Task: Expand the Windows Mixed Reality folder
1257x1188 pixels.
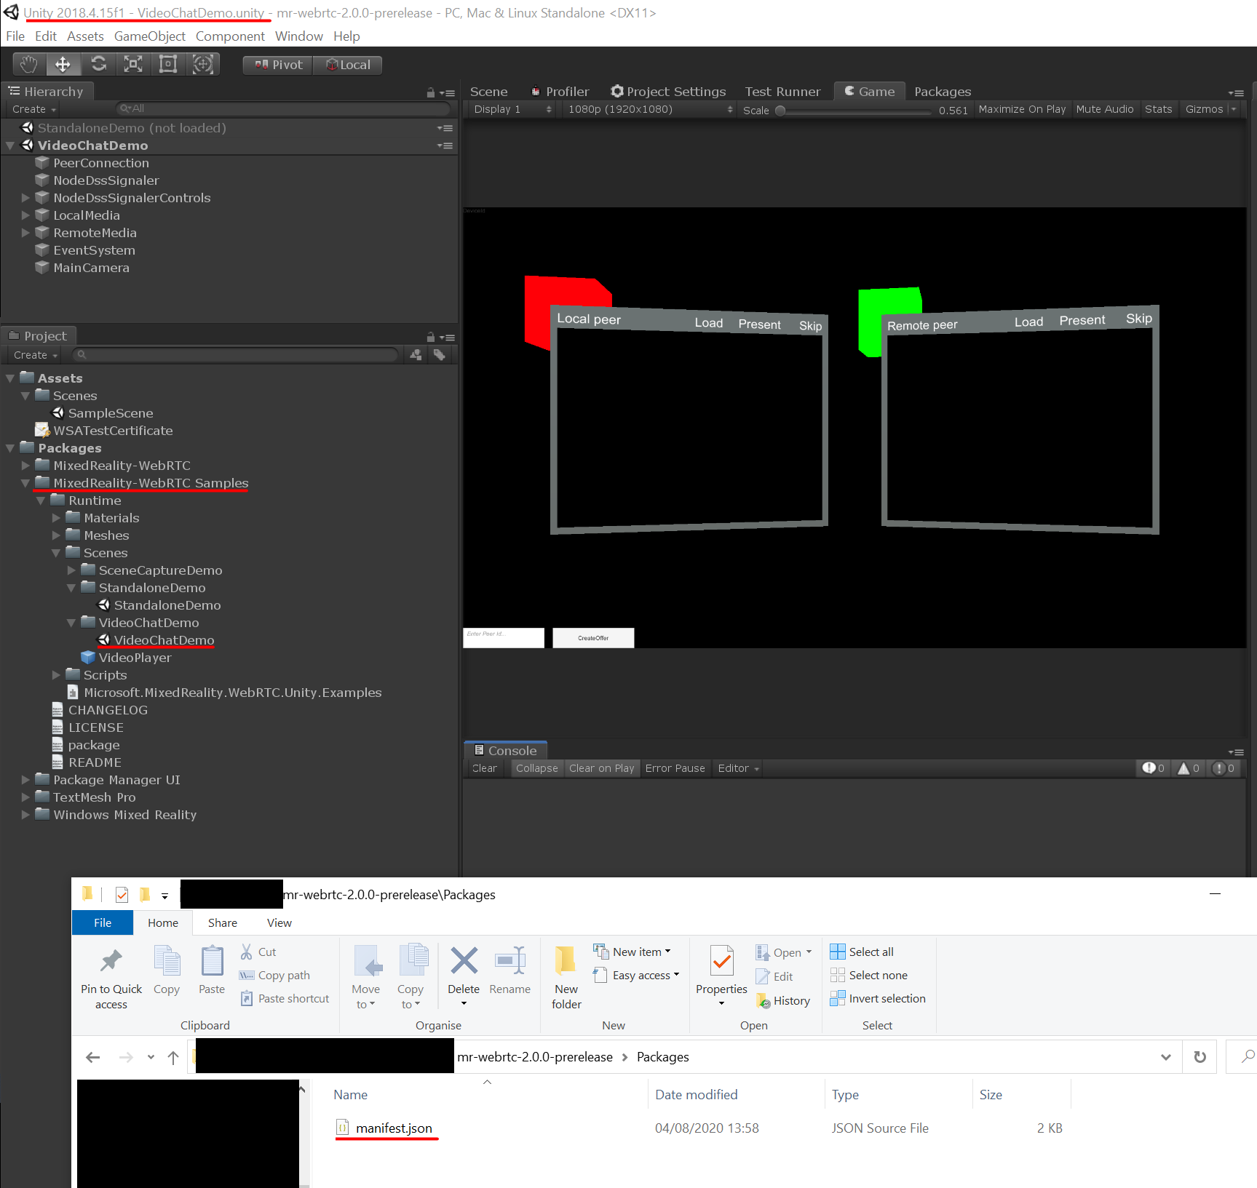Action: pos(25,815)
